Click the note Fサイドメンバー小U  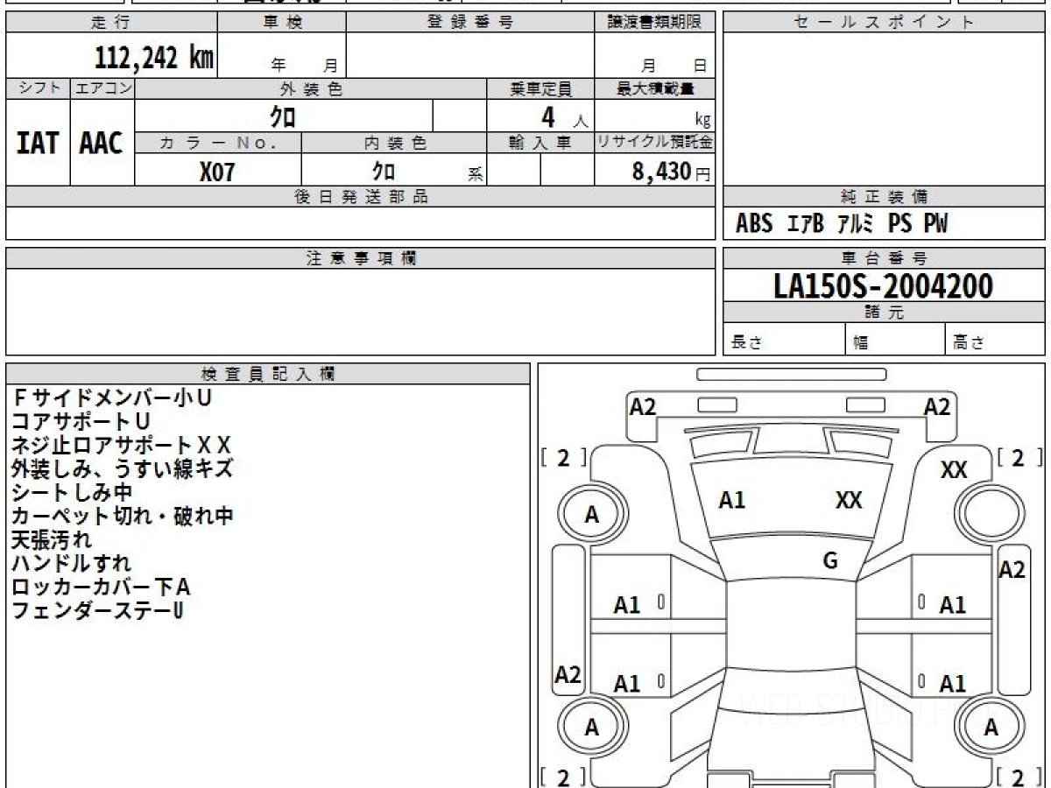pyautogui.click(x=112, y=398)
